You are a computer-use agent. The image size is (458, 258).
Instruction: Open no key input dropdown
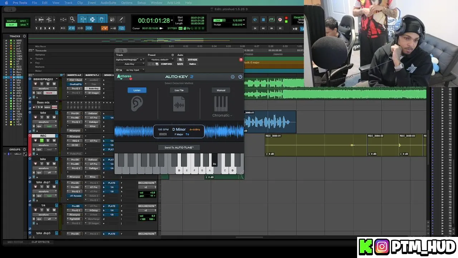point(134,70)
